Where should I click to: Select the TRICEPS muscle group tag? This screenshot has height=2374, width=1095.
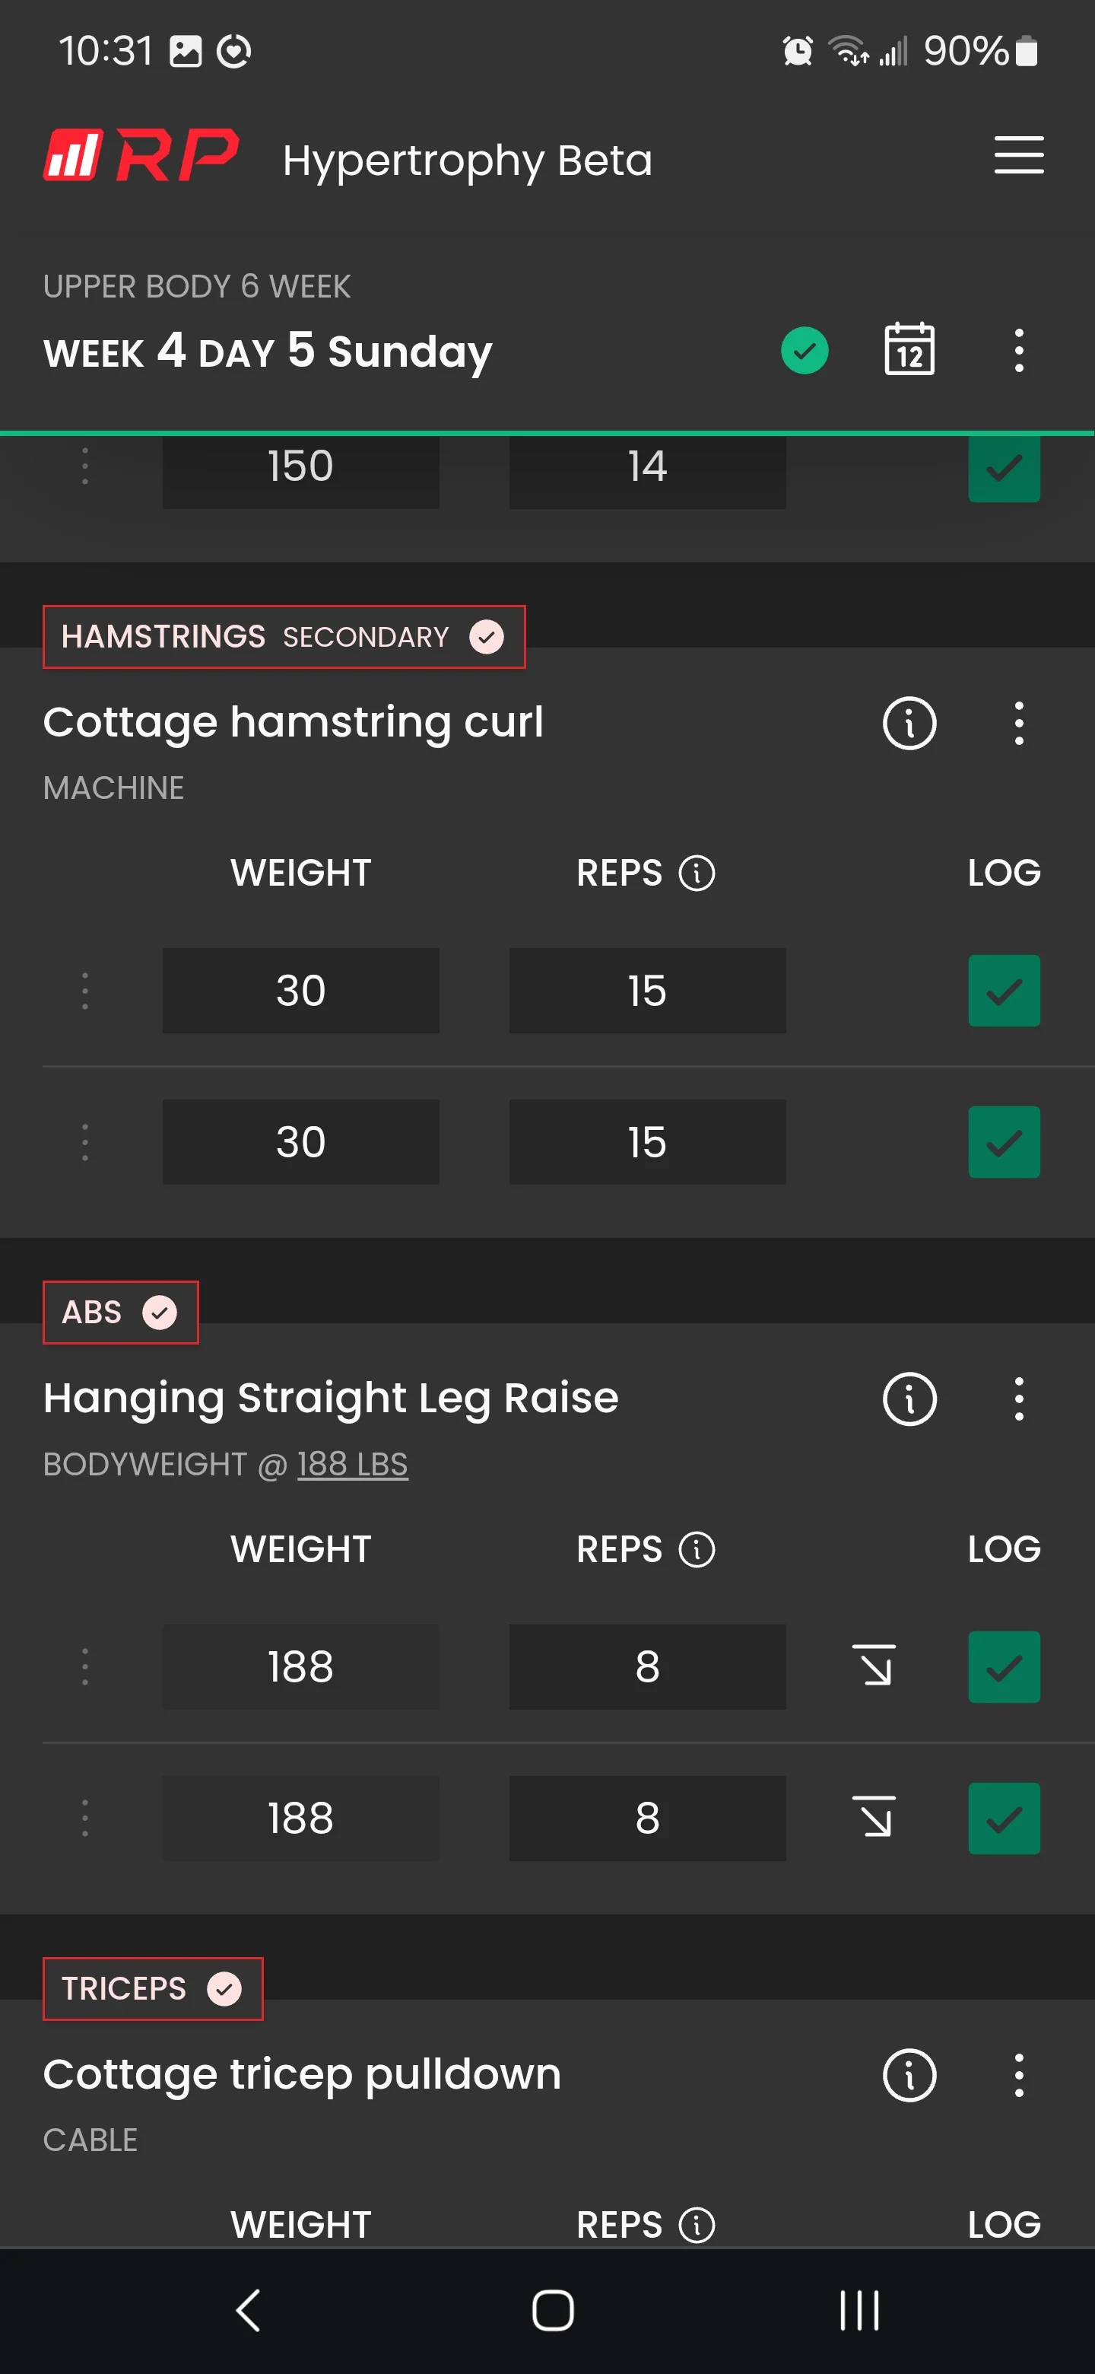pos(153,1989)
